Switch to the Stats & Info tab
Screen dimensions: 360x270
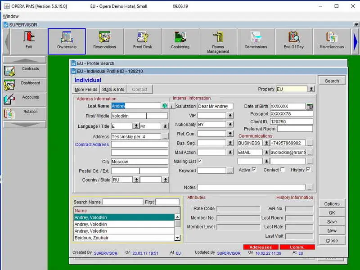(113, 89)
